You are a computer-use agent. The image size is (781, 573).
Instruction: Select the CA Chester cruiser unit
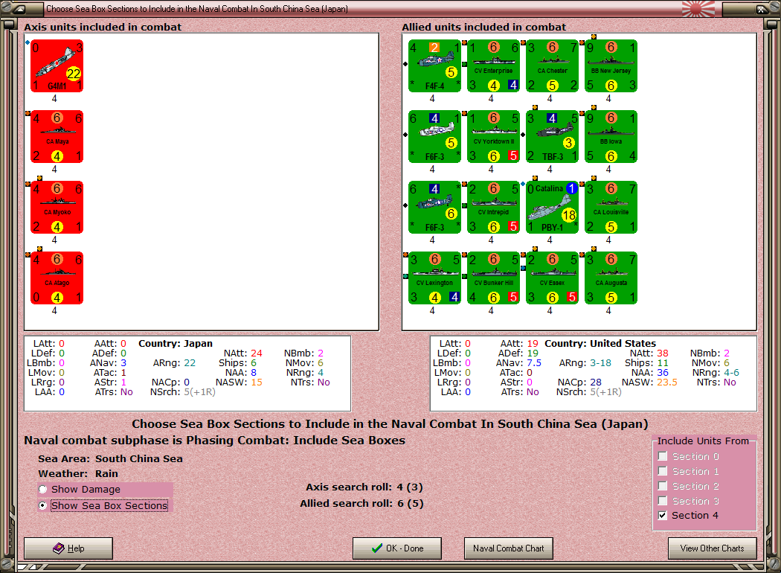point(553,66)
